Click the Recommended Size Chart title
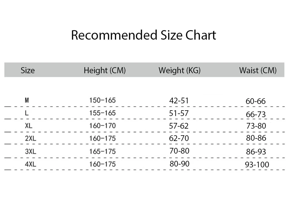 (x=143, y=35)
